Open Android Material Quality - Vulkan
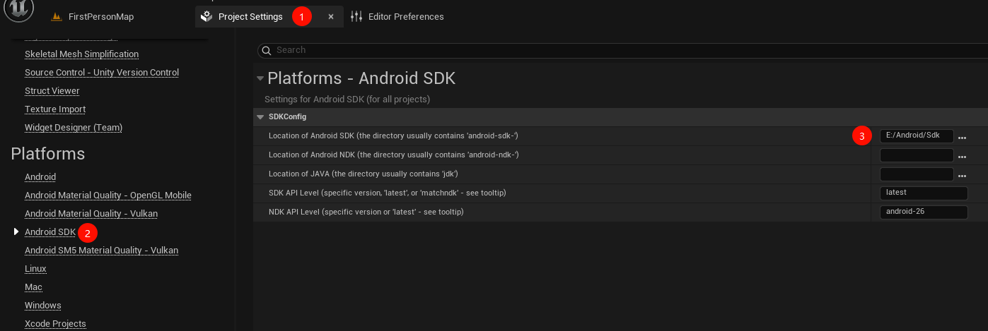This screenshot has width=988, height=331. click(x=91, y=214)
